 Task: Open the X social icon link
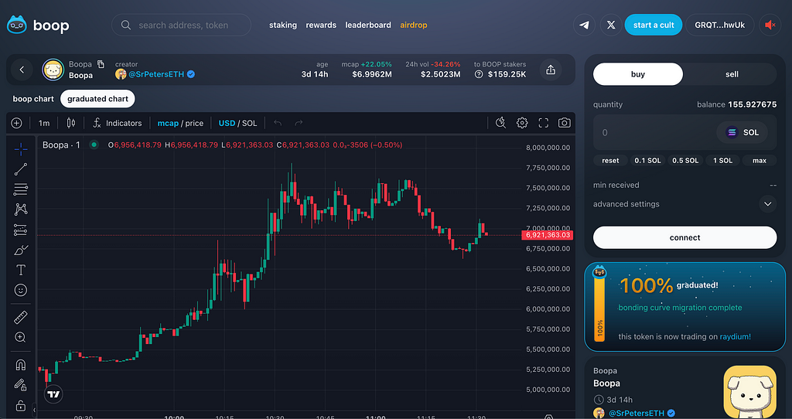pyautogui.click(x=611, y=25)
